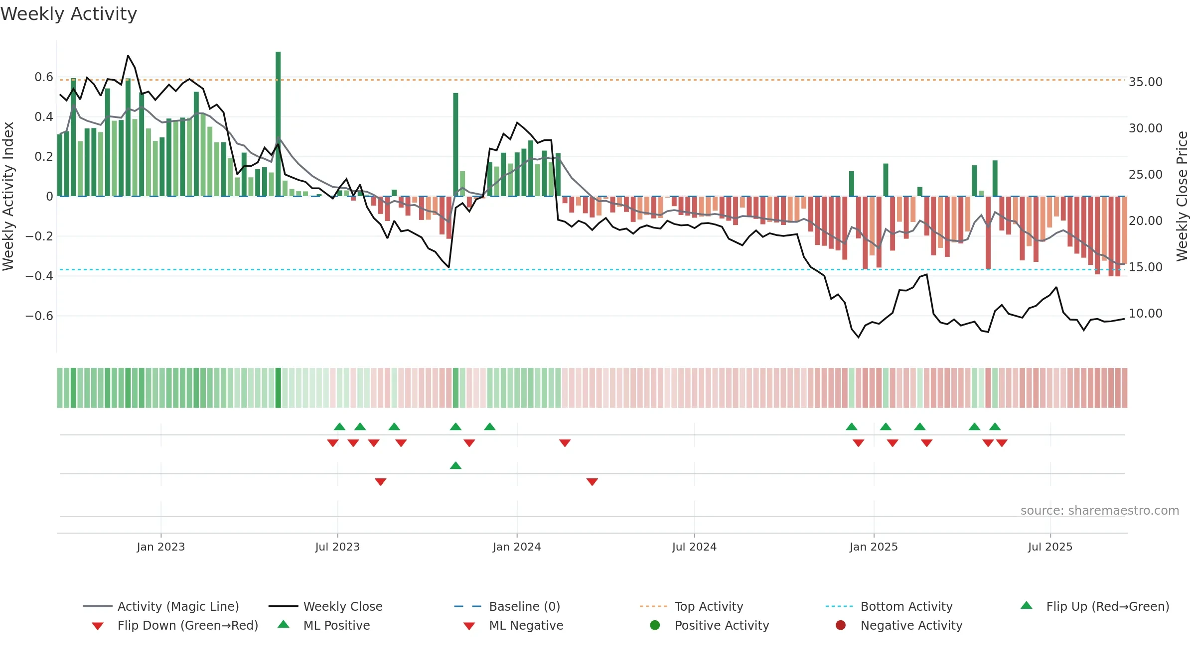Click the first flip-down marker before Jul 2023

(333, 443)
